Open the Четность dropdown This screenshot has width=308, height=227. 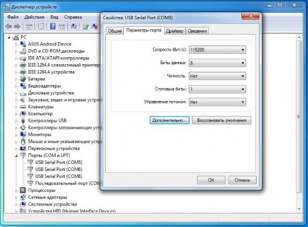point(217,76)
